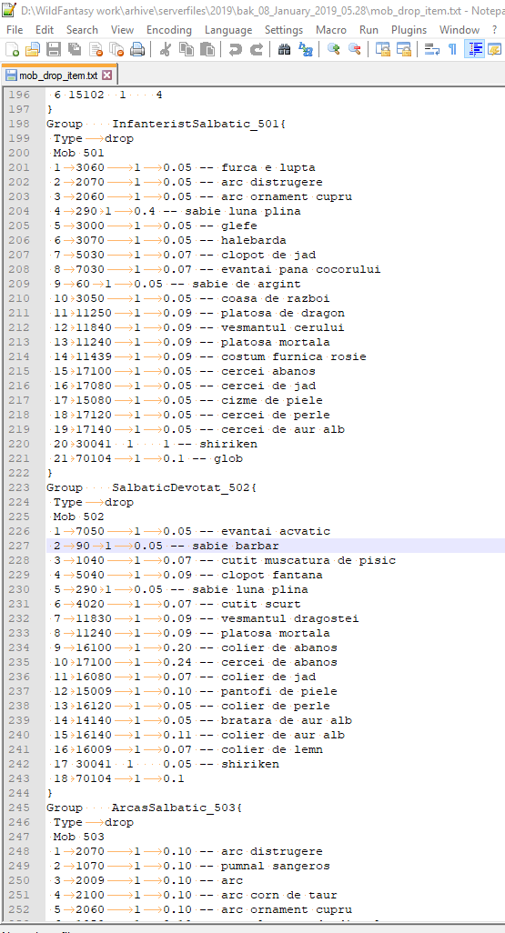This screenshot has height=933, width=505.
Task: Click the Find and Replace icon
Action: [x=306, y=50]
